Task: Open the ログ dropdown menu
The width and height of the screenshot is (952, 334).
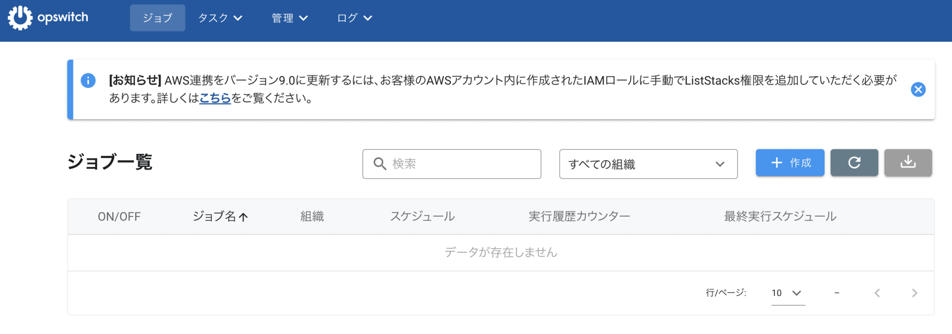Action: pos(354,18)
